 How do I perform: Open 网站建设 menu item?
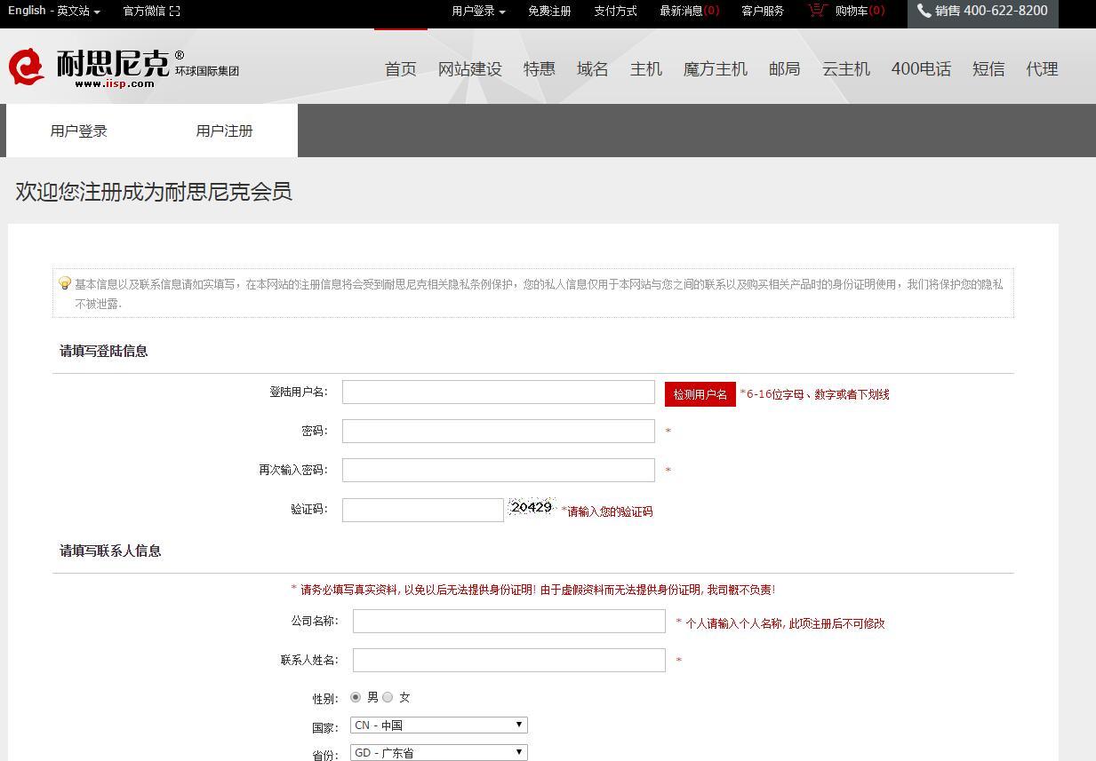[x=470, y=69]
